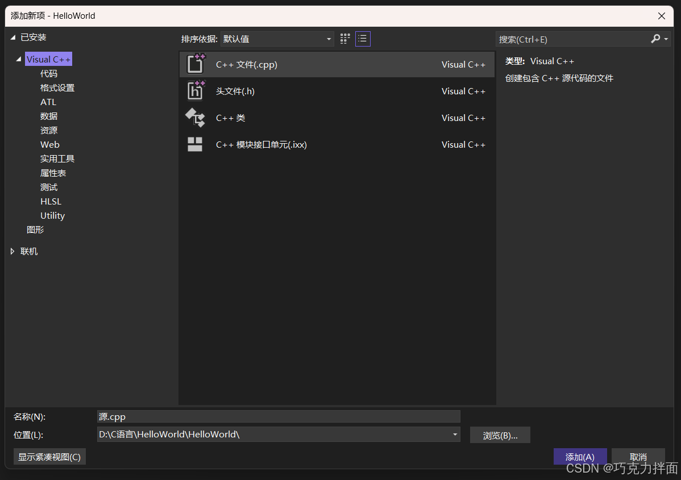Click the 浏览(B)... button
The height and width of the screenshot is (480, 681).
point(500,435)
